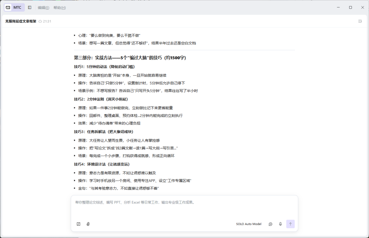The image size is (369, 238).
Task: Click the line 心理："要么做到完美
Action: coord(109,35)
